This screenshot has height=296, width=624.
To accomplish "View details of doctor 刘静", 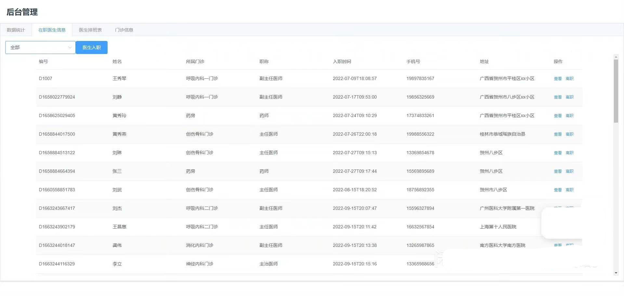I will [x=558, y=97].
